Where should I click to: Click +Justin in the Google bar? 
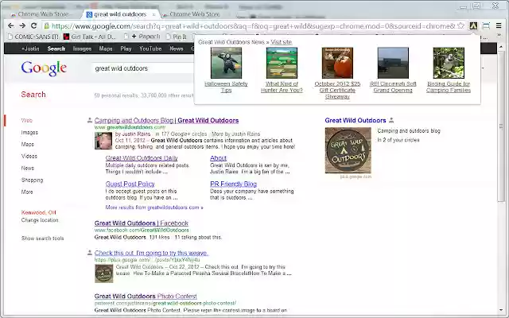click(x=30, y=48)
